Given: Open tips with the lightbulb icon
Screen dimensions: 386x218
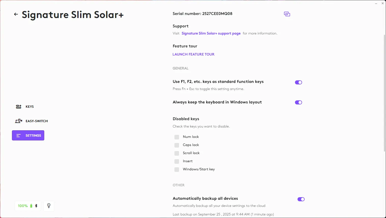Looking at the screenshot, I should (49, 206).
